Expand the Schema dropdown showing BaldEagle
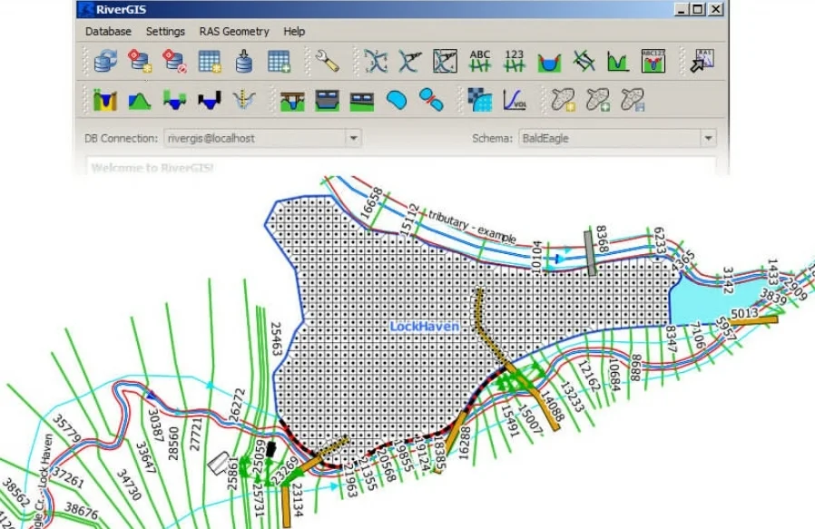The image size is (815, 529). pos(709,138)
